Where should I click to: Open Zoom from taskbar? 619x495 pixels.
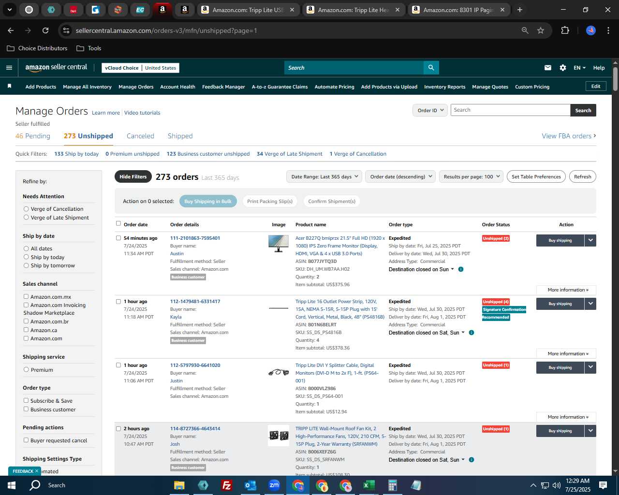274,485
